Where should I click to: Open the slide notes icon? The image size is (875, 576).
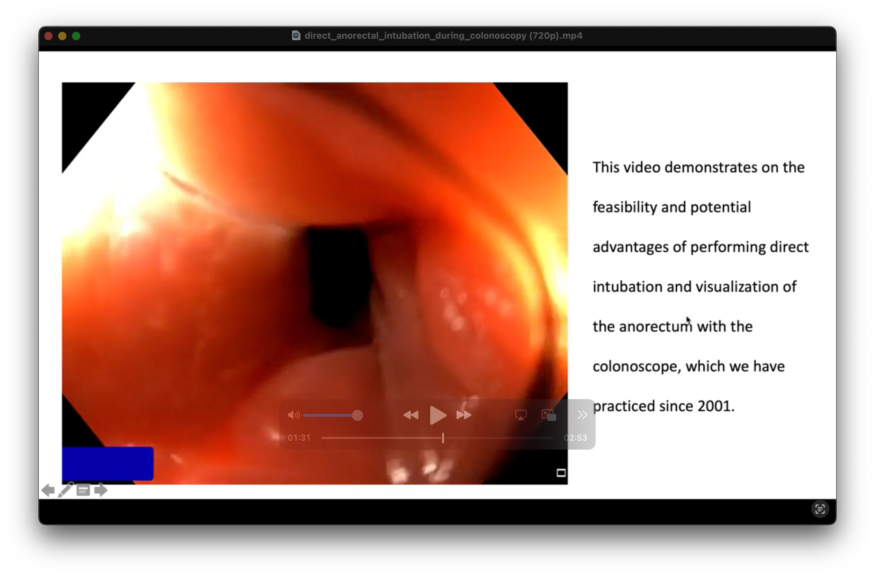(83, 490)
